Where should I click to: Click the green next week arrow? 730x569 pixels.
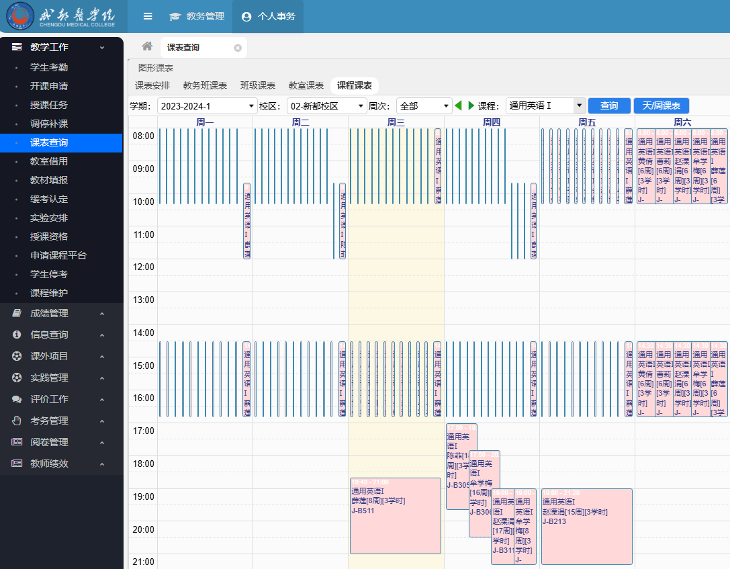click(x=471, y=105)
